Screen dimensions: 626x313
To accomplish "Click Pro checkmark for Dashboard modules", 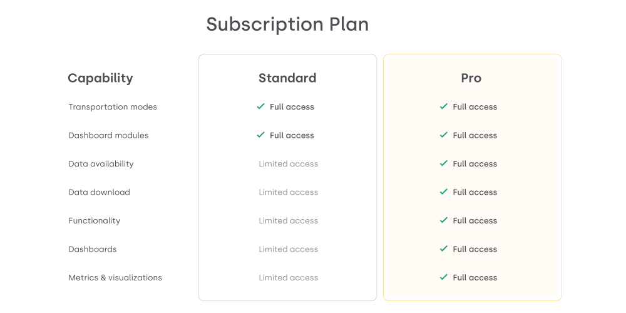I will pyautogui.click(x=444, y=135).
